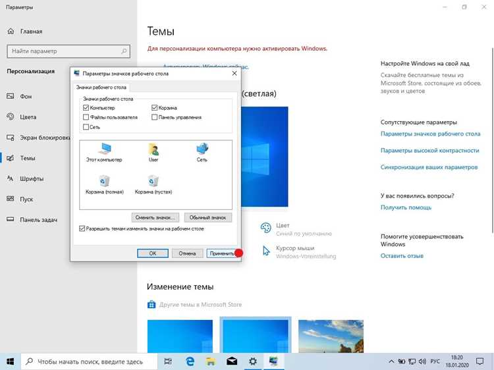Viewport: 494px width, 370px height.
Task: Click the "Применить" button
Action: point(222,253)
